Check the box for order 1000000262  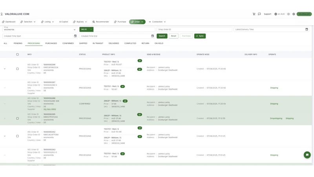tap(17, 136)
